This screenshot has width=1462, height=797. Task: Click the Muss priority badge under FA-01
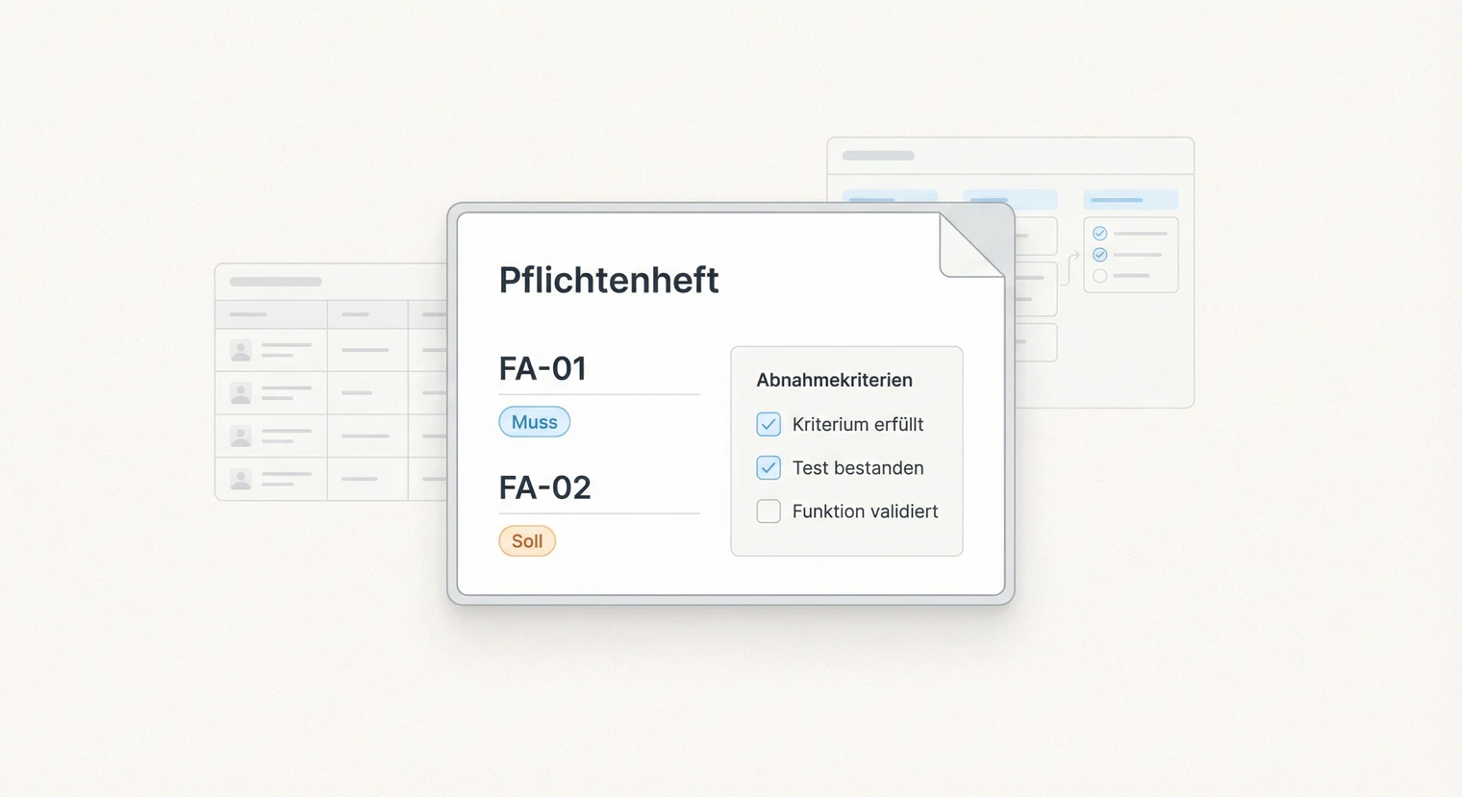click(x=534, y=422)
